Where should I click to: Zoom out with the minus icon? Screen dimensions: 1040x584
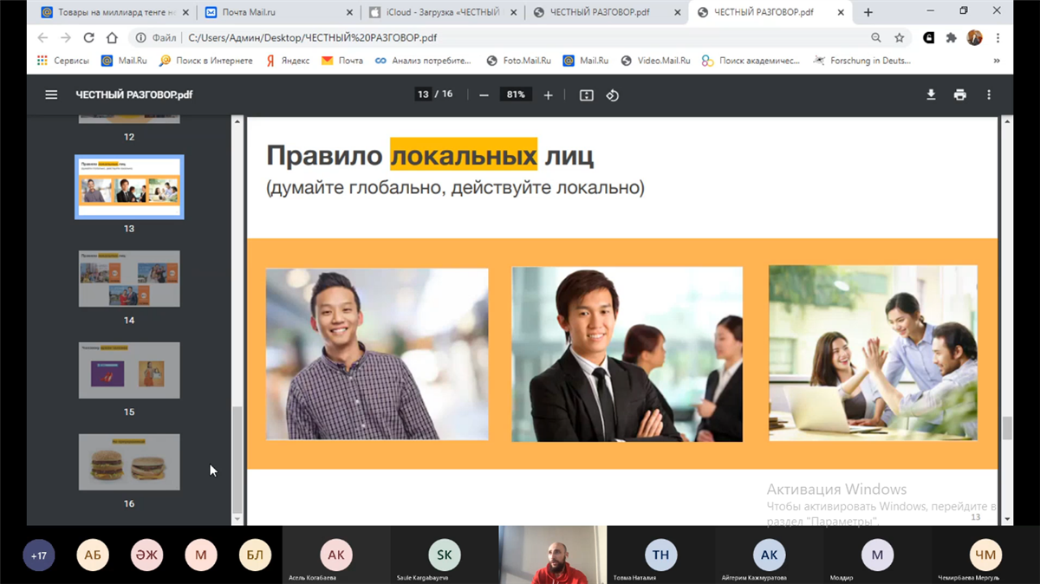click(484, 95)
